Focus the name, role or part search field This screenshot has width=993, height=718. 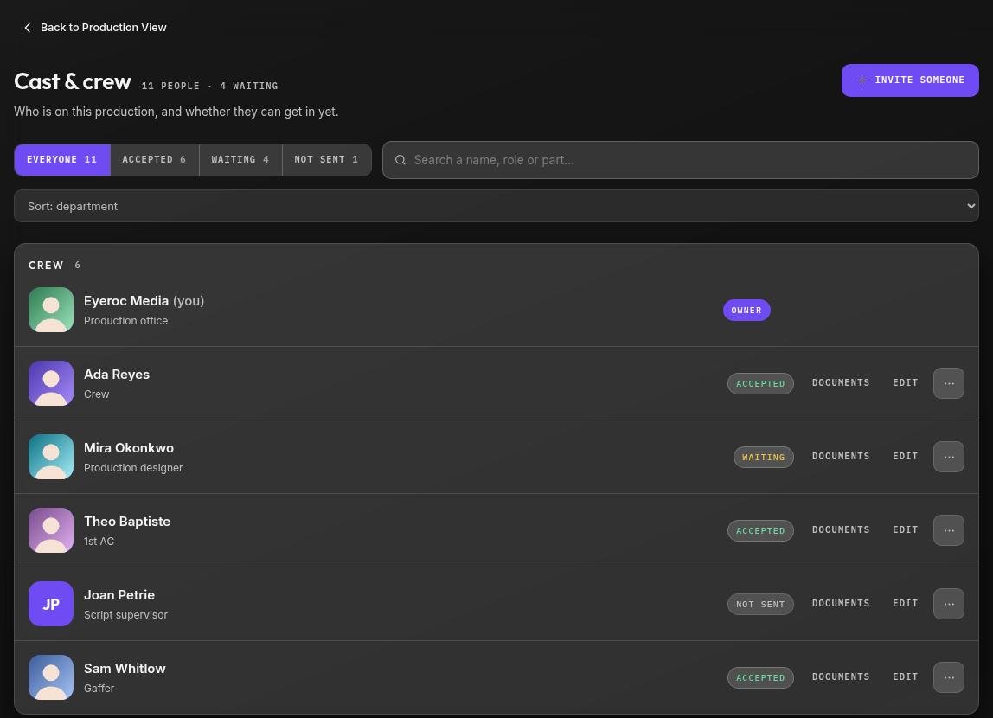pyautogui.click(x=680, y=160)
